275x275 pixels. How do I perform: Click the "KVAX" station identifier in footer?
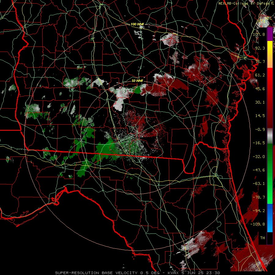[173, 273]
